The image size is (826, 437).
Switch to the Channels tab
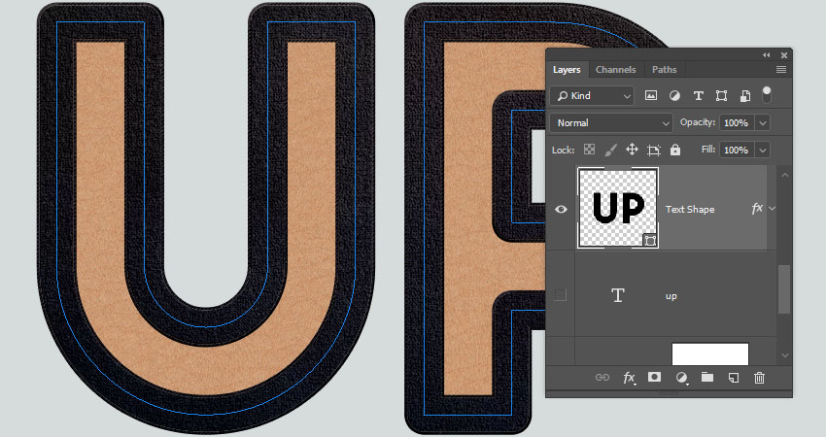pos(615,70)
